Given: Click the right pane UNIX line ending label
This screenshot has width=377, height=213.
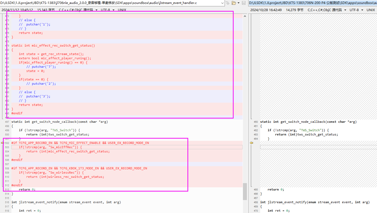Looking at the screenshot, I should [371, 10].
